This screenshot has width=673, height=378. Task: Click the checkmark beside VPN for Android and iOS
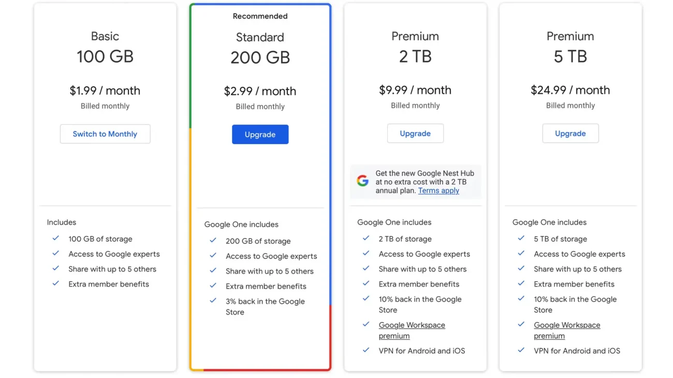click(366, 350)
